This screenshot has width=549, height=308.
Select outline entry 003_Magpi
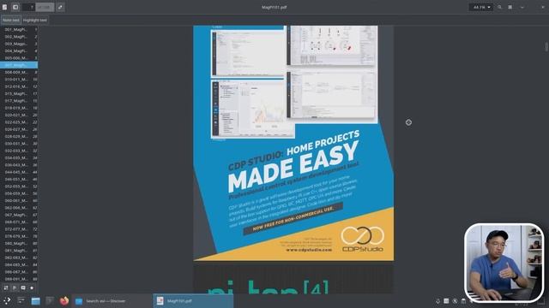[19, 44]
